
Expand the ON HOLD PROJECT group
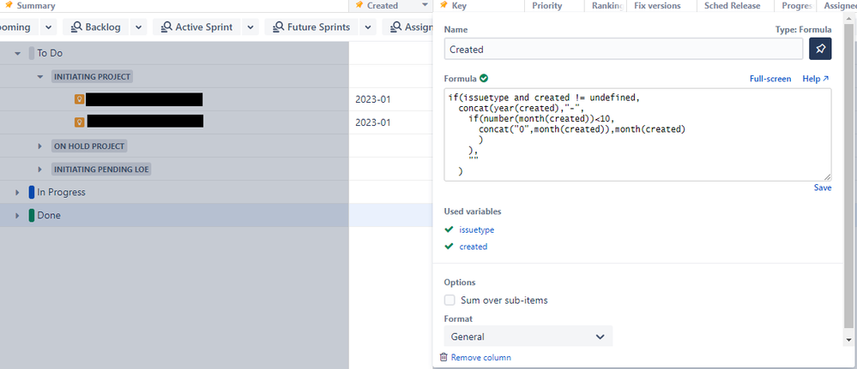click(40, 146)
